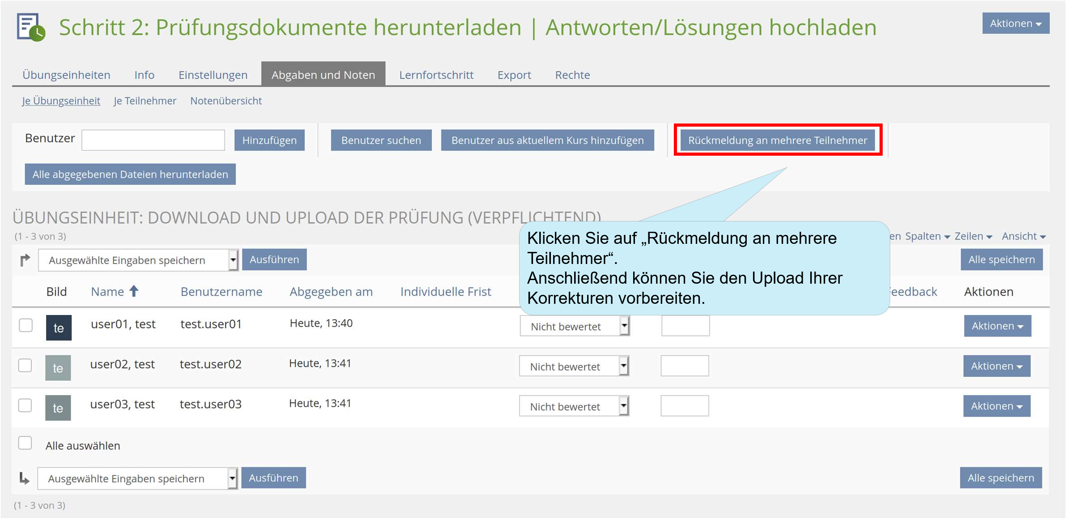Tick the checkbox for user03, test
1066x519 pixels.
pyautogui.click(x=25, y=405)
